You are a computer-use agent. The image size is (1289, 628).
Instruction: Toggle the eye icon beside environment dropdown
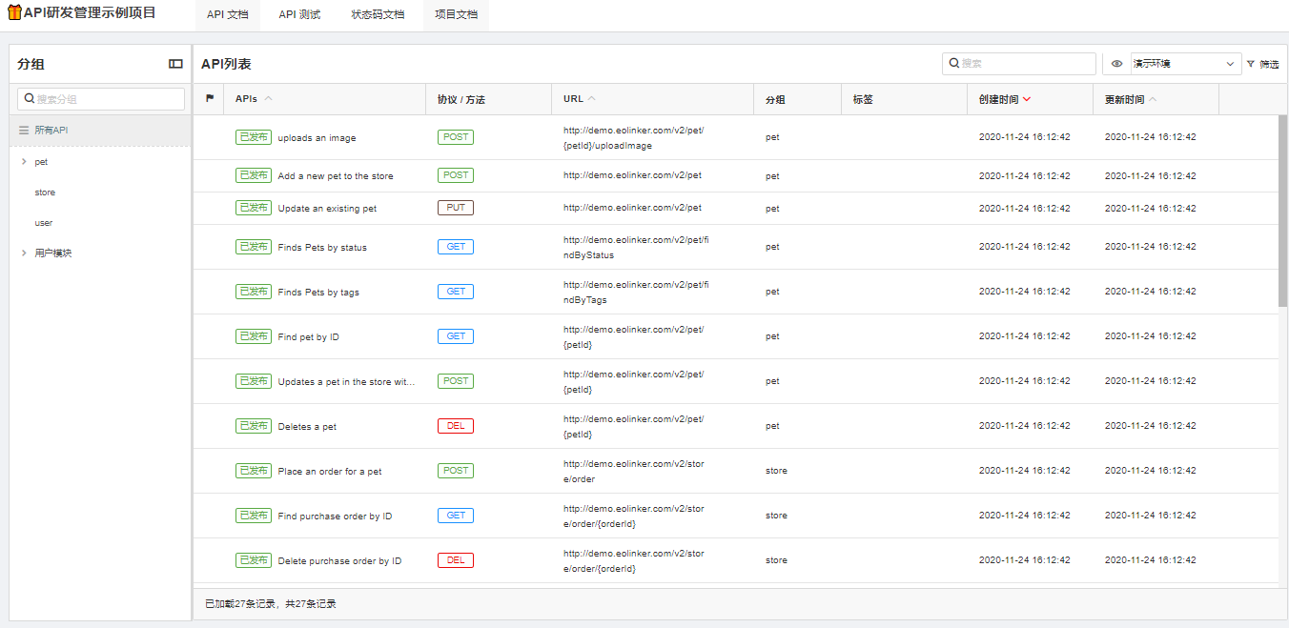click(1117, 64)
